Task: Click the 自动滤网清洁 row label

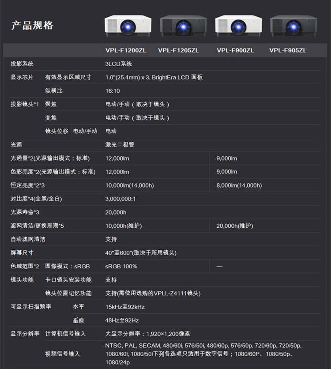Action: [28, 239]
